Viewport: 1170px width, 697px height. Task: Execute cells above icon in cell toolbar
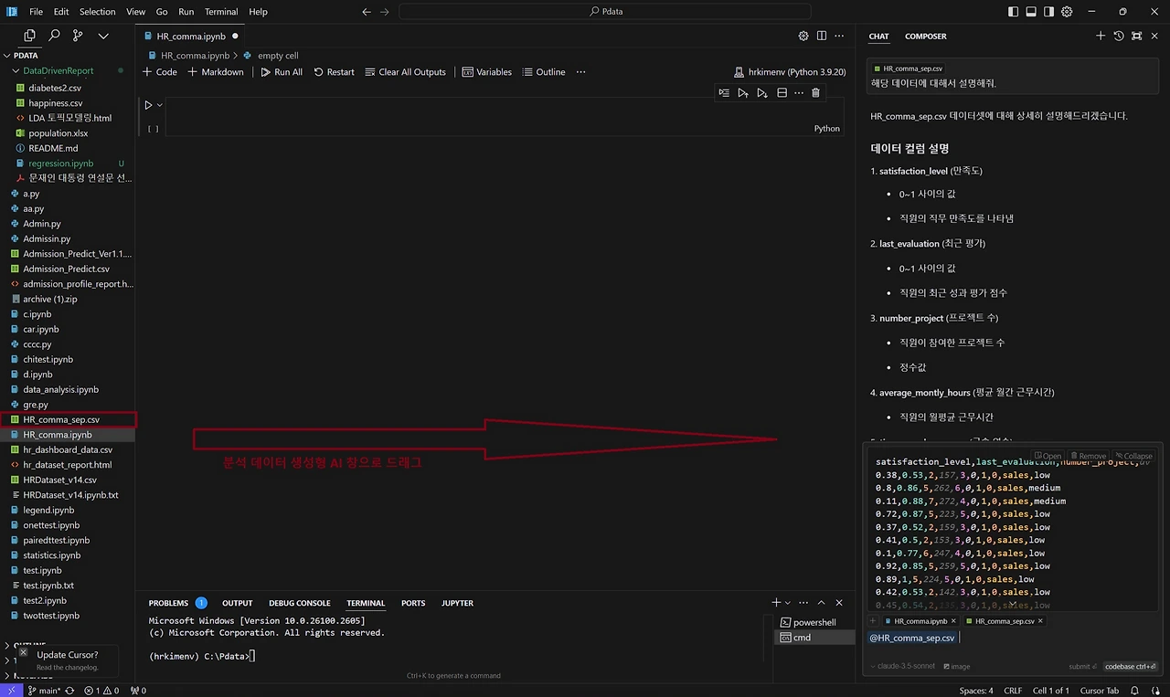[743, 92]
